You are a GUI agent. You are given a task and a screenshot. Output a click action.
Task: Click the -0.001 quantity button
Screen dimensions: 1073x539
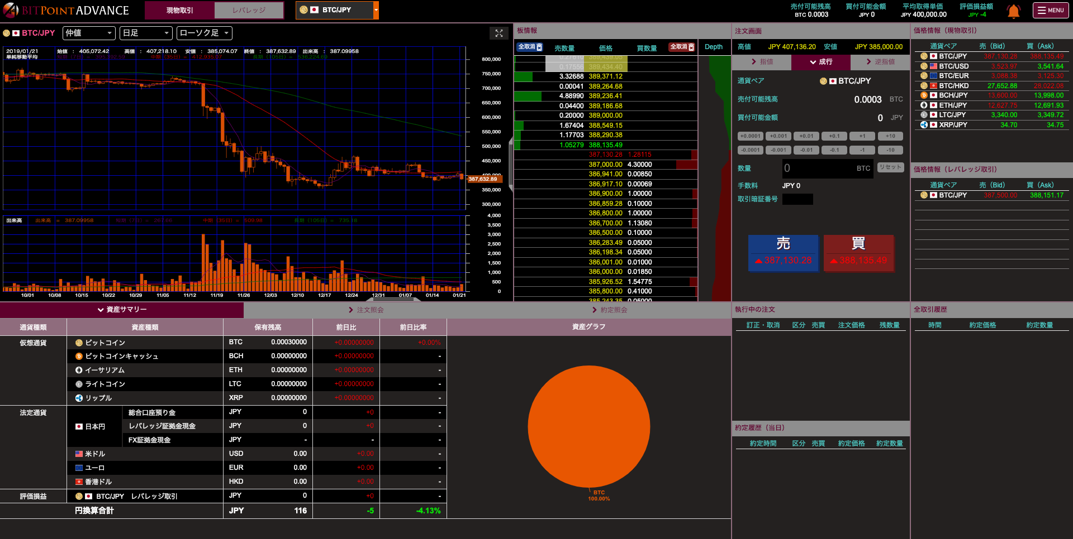click(x=778, y=150)
